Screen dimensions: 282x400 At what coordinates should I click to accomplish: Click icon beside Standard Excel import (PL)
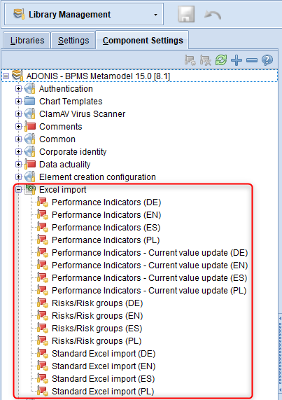pyautogui.click(x=42, y=392)
